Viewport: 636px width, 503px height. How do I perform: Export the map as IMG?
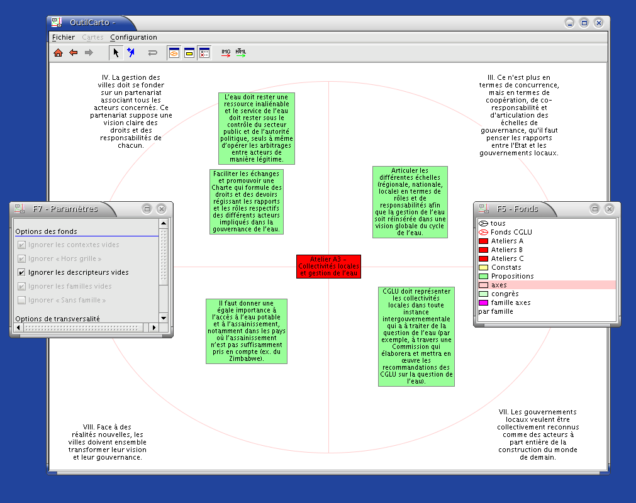click(226, 53)
